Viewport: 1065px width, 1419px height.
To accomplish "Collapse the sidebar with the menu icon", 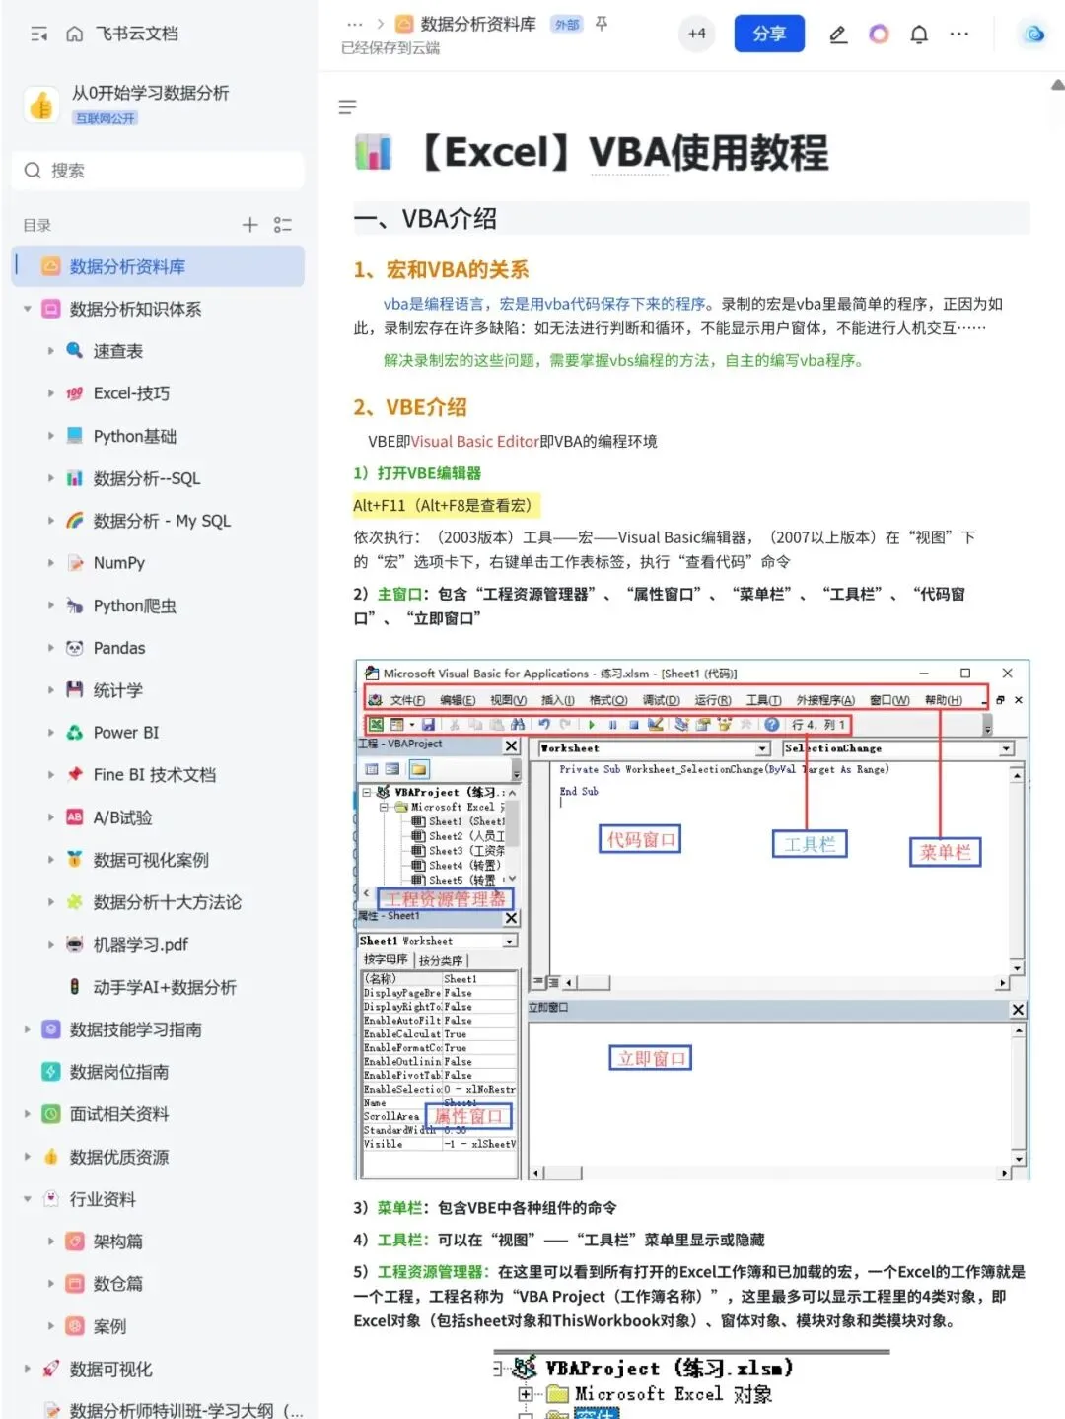I will click(x=39, y=35).
